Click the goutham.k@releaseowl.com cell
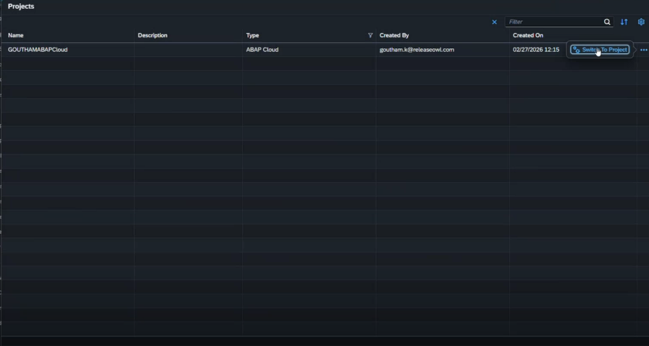The image size is (649, 346). point(416,50)
